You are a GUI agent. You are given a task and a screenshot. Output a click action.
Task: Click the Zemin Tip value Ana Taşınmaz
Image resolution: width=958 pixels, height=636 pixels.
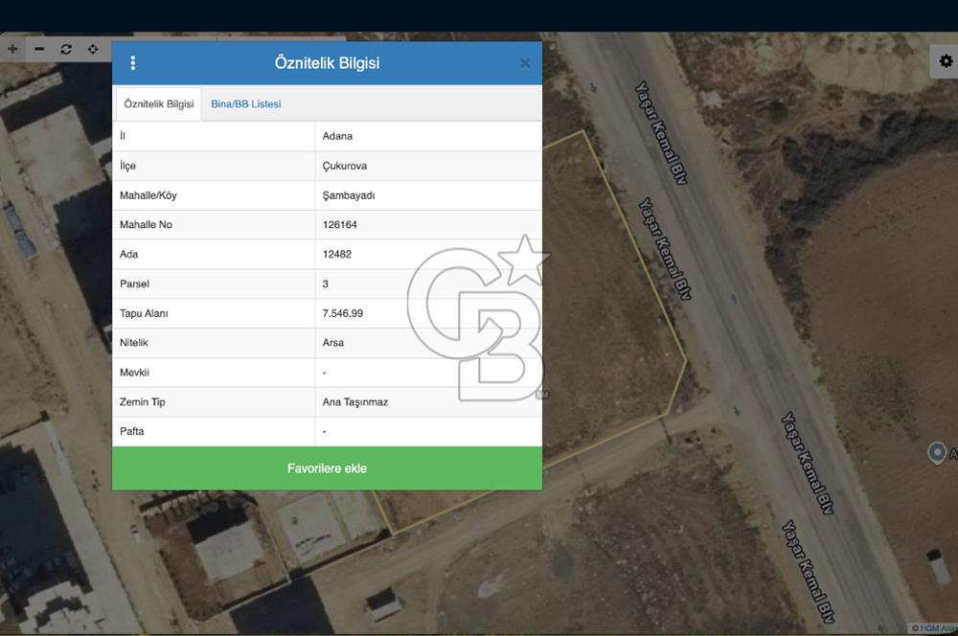click(355, 402)
